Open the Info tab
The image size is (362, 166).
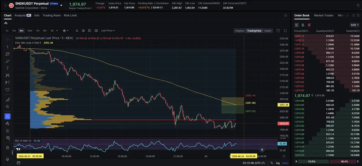pyautogui.click(x=37, y=15)
